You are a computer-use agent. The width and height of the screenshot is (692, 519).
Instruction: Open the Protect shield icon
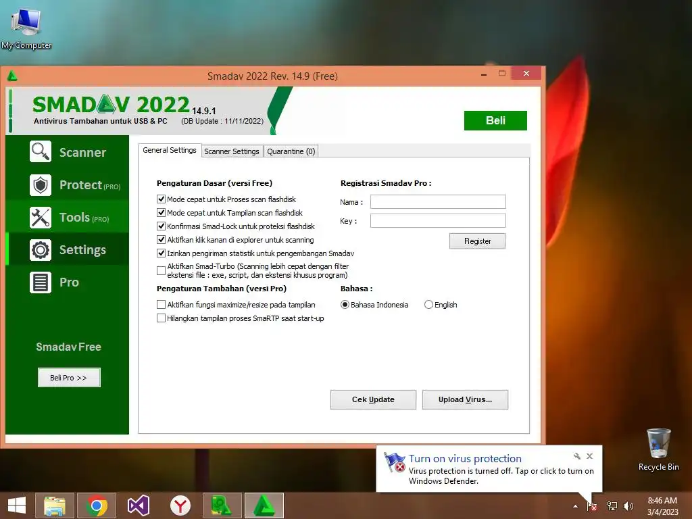pos(41,185)
